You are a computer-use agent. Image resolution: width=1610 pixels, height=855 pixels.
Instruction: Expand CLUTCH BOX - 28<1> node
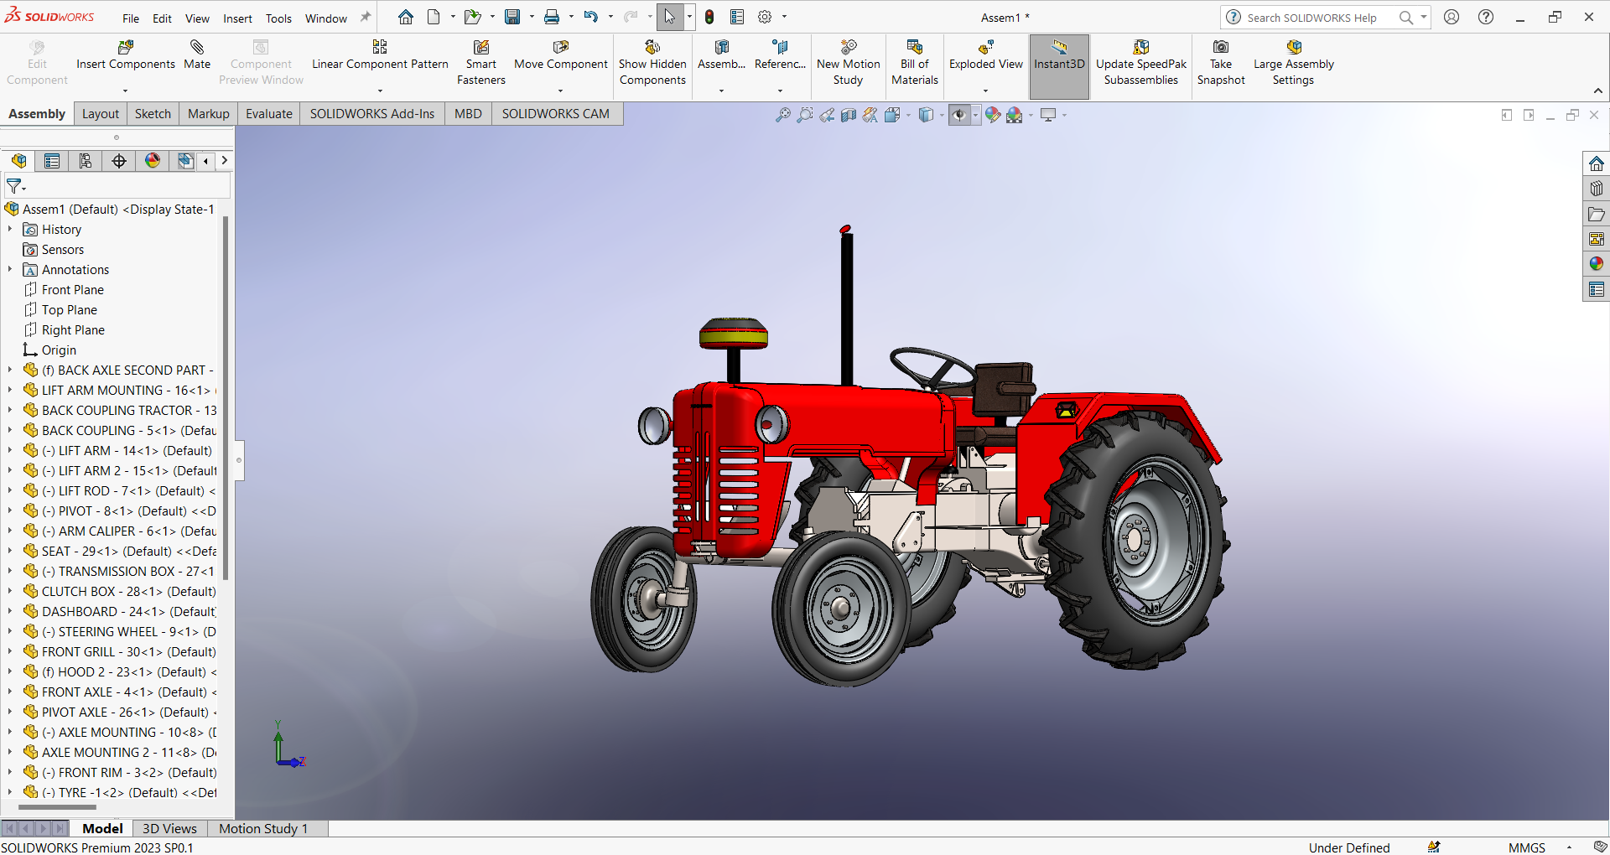tap(10, 591)
